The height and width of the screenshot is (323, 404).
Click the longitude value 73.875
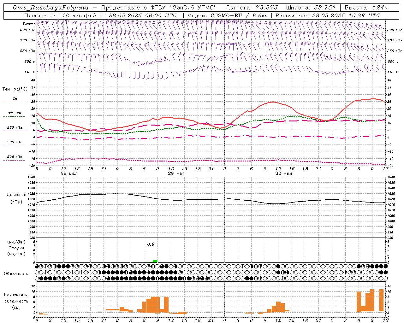point(267,8)
